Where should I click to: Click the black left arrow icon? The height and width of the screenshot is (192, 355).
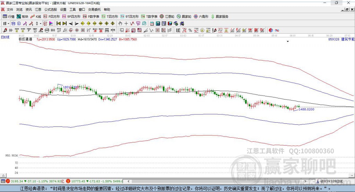71,24
